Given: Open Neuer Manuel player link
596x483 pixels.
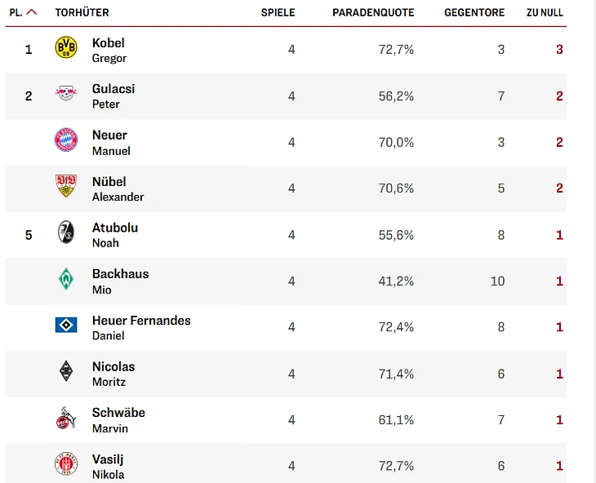Looking at the screenshot, I should click(x=111, y=143).
